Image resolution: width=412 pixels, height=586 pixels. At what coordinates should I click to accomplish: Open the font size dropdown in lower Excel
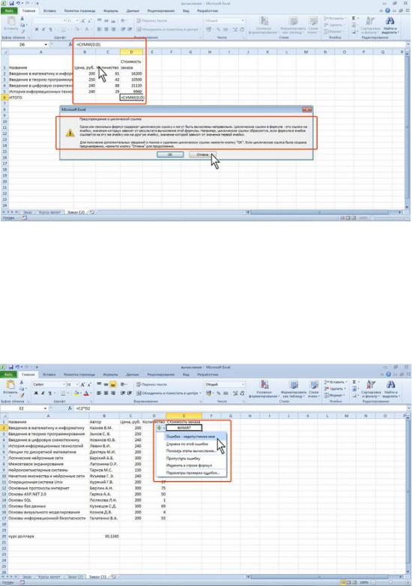[77, 384]
